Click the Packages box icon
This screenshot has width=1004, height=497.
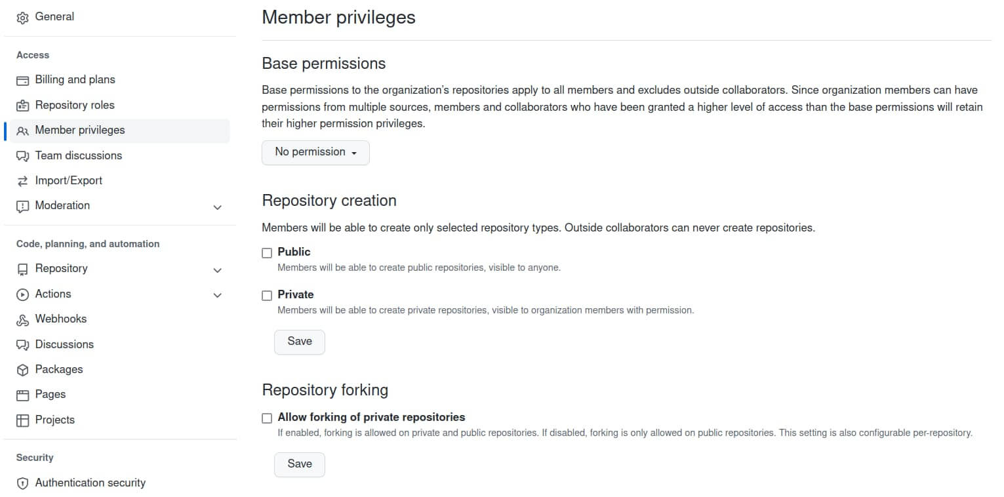tap(22, 370)
